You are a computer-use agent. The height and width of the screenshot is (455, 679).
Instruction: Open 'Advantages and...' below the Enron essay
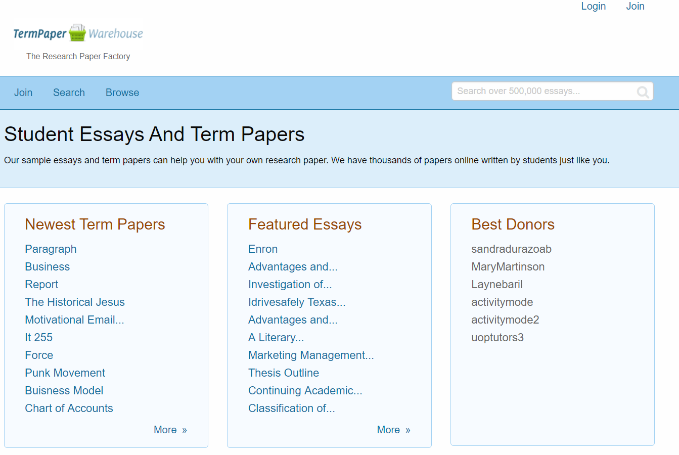coord(293,266)
